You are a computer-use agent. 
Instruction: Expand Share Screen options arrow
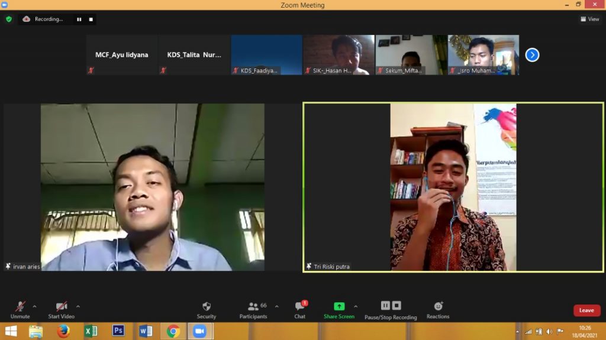pyautogui.click(x=356, y=306)
